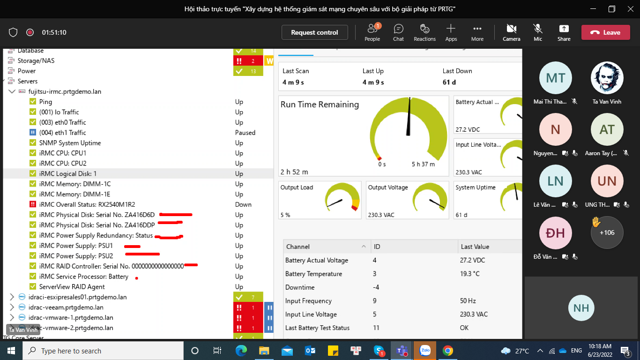Click the Dell icon beside idrac-veeam.prtgdemo.lan

tap(22, 307)
